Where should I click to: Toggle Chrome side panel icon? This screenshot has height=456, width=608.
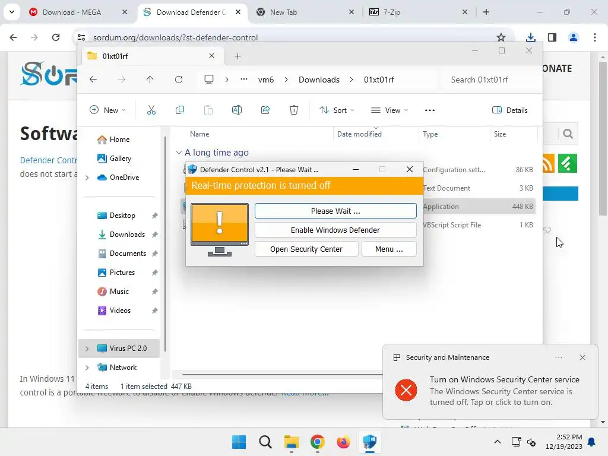coord(552,37)
